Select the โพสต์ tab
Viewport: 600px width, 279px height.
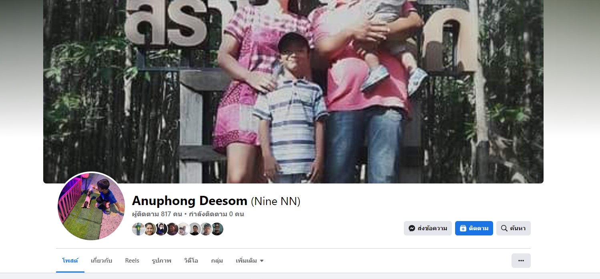(x=70, y=261)
